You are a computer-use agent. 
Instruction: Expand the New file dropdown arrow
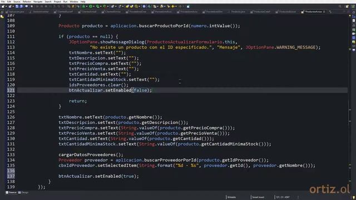tap(6, 6)
